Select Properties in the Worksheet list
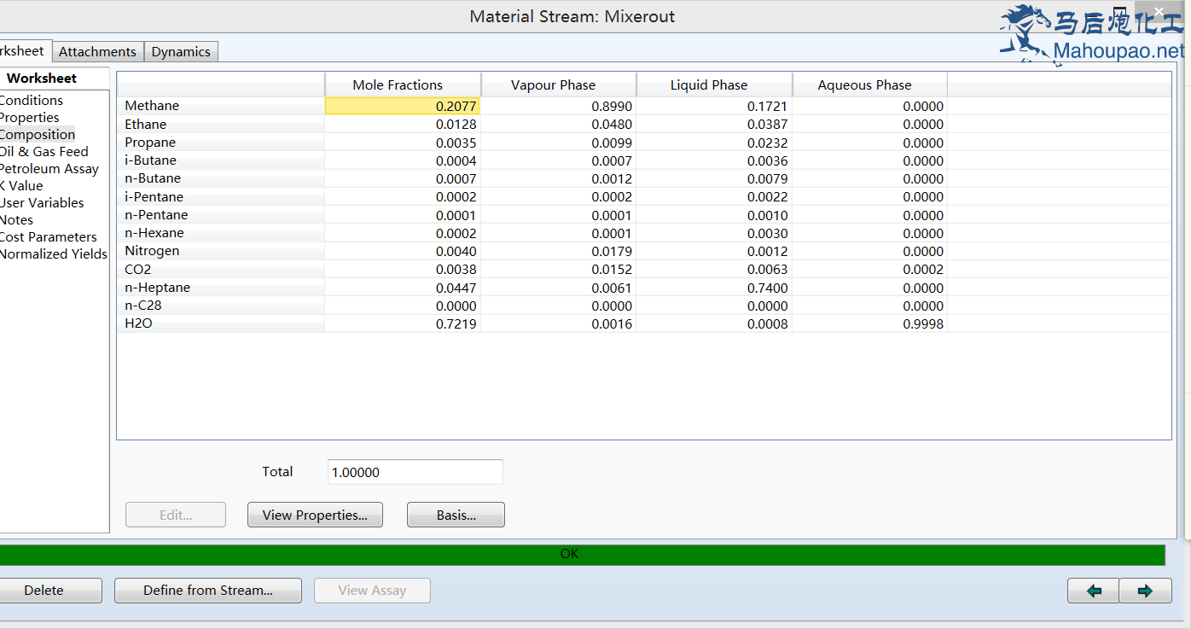The width and height of the screenshot is (1191, 629). point(30,118)
